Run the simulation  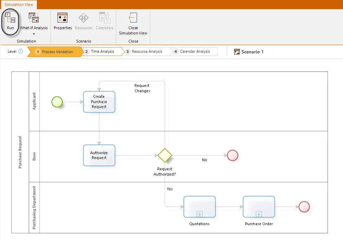click(10, 22)
